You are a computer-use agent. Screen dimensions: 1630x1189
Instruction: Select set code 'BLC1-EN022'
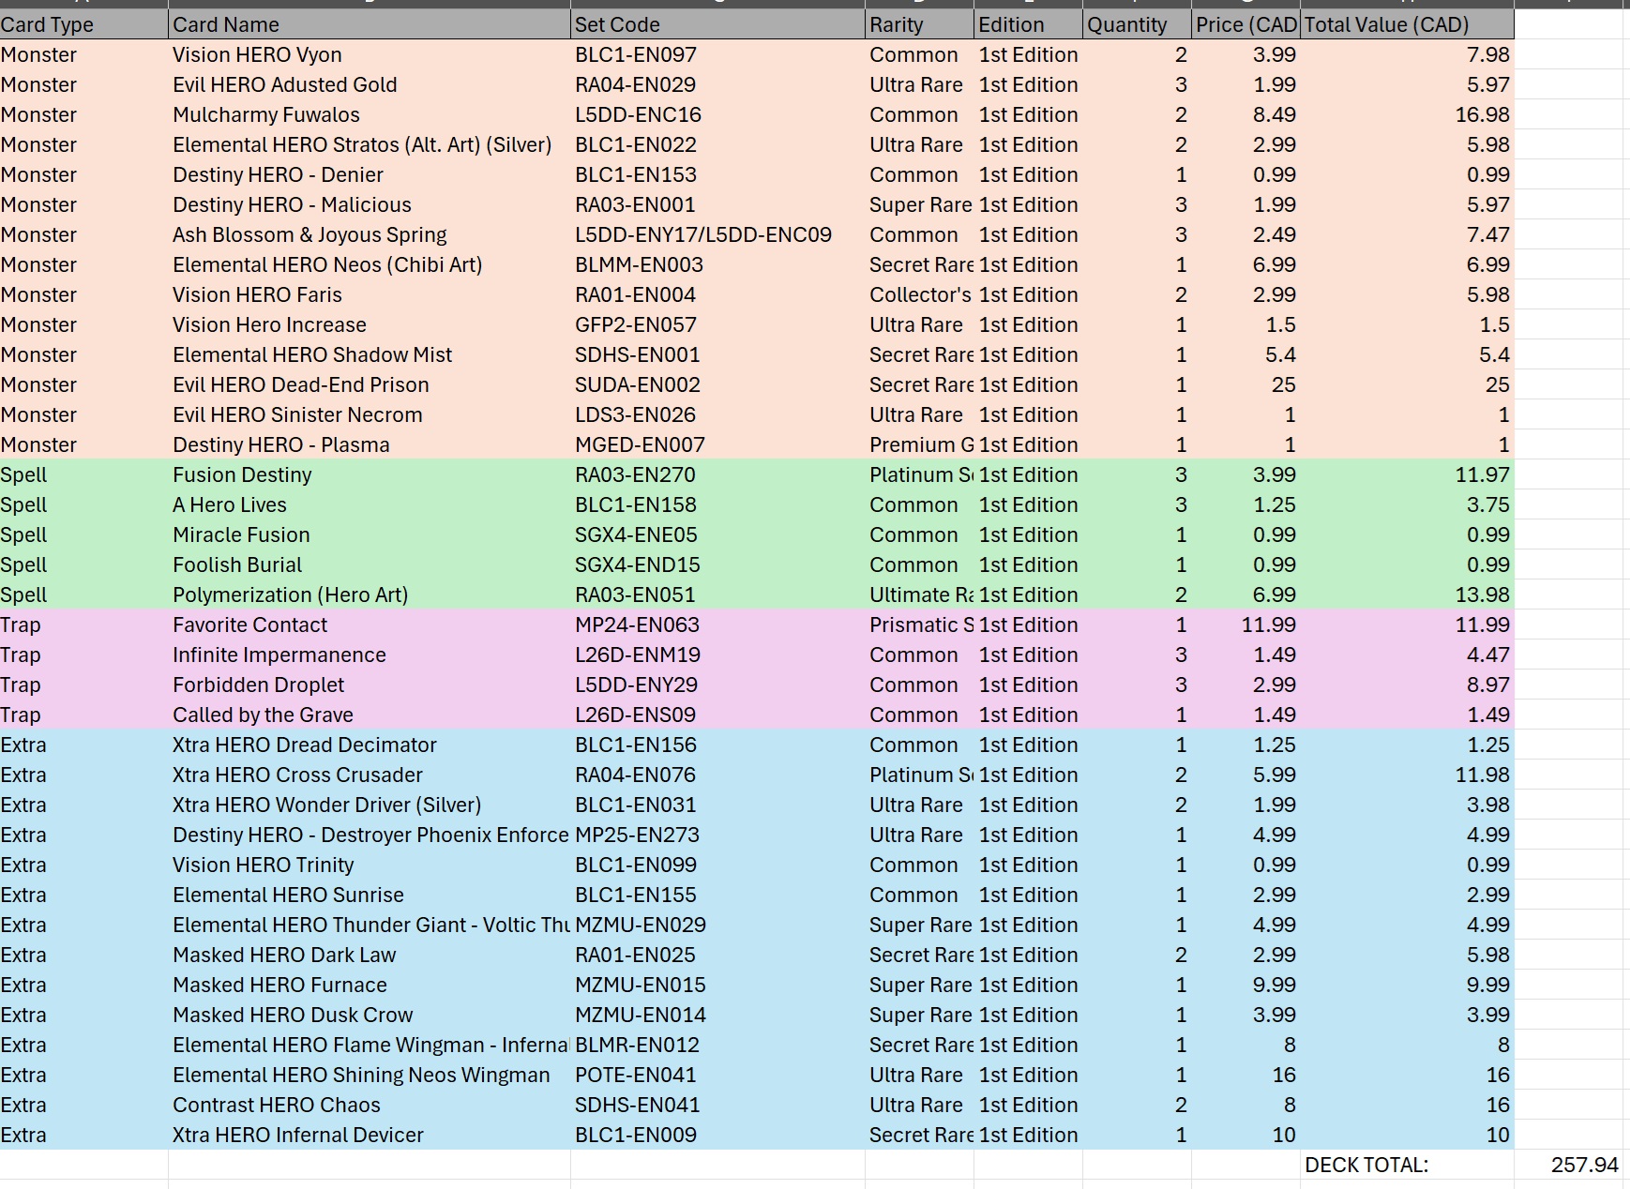(717, 144)
